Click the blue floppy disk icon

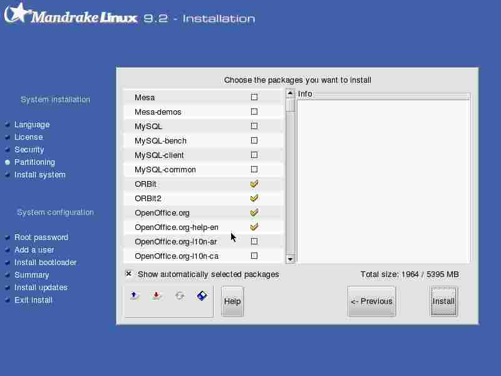[202, 296]
